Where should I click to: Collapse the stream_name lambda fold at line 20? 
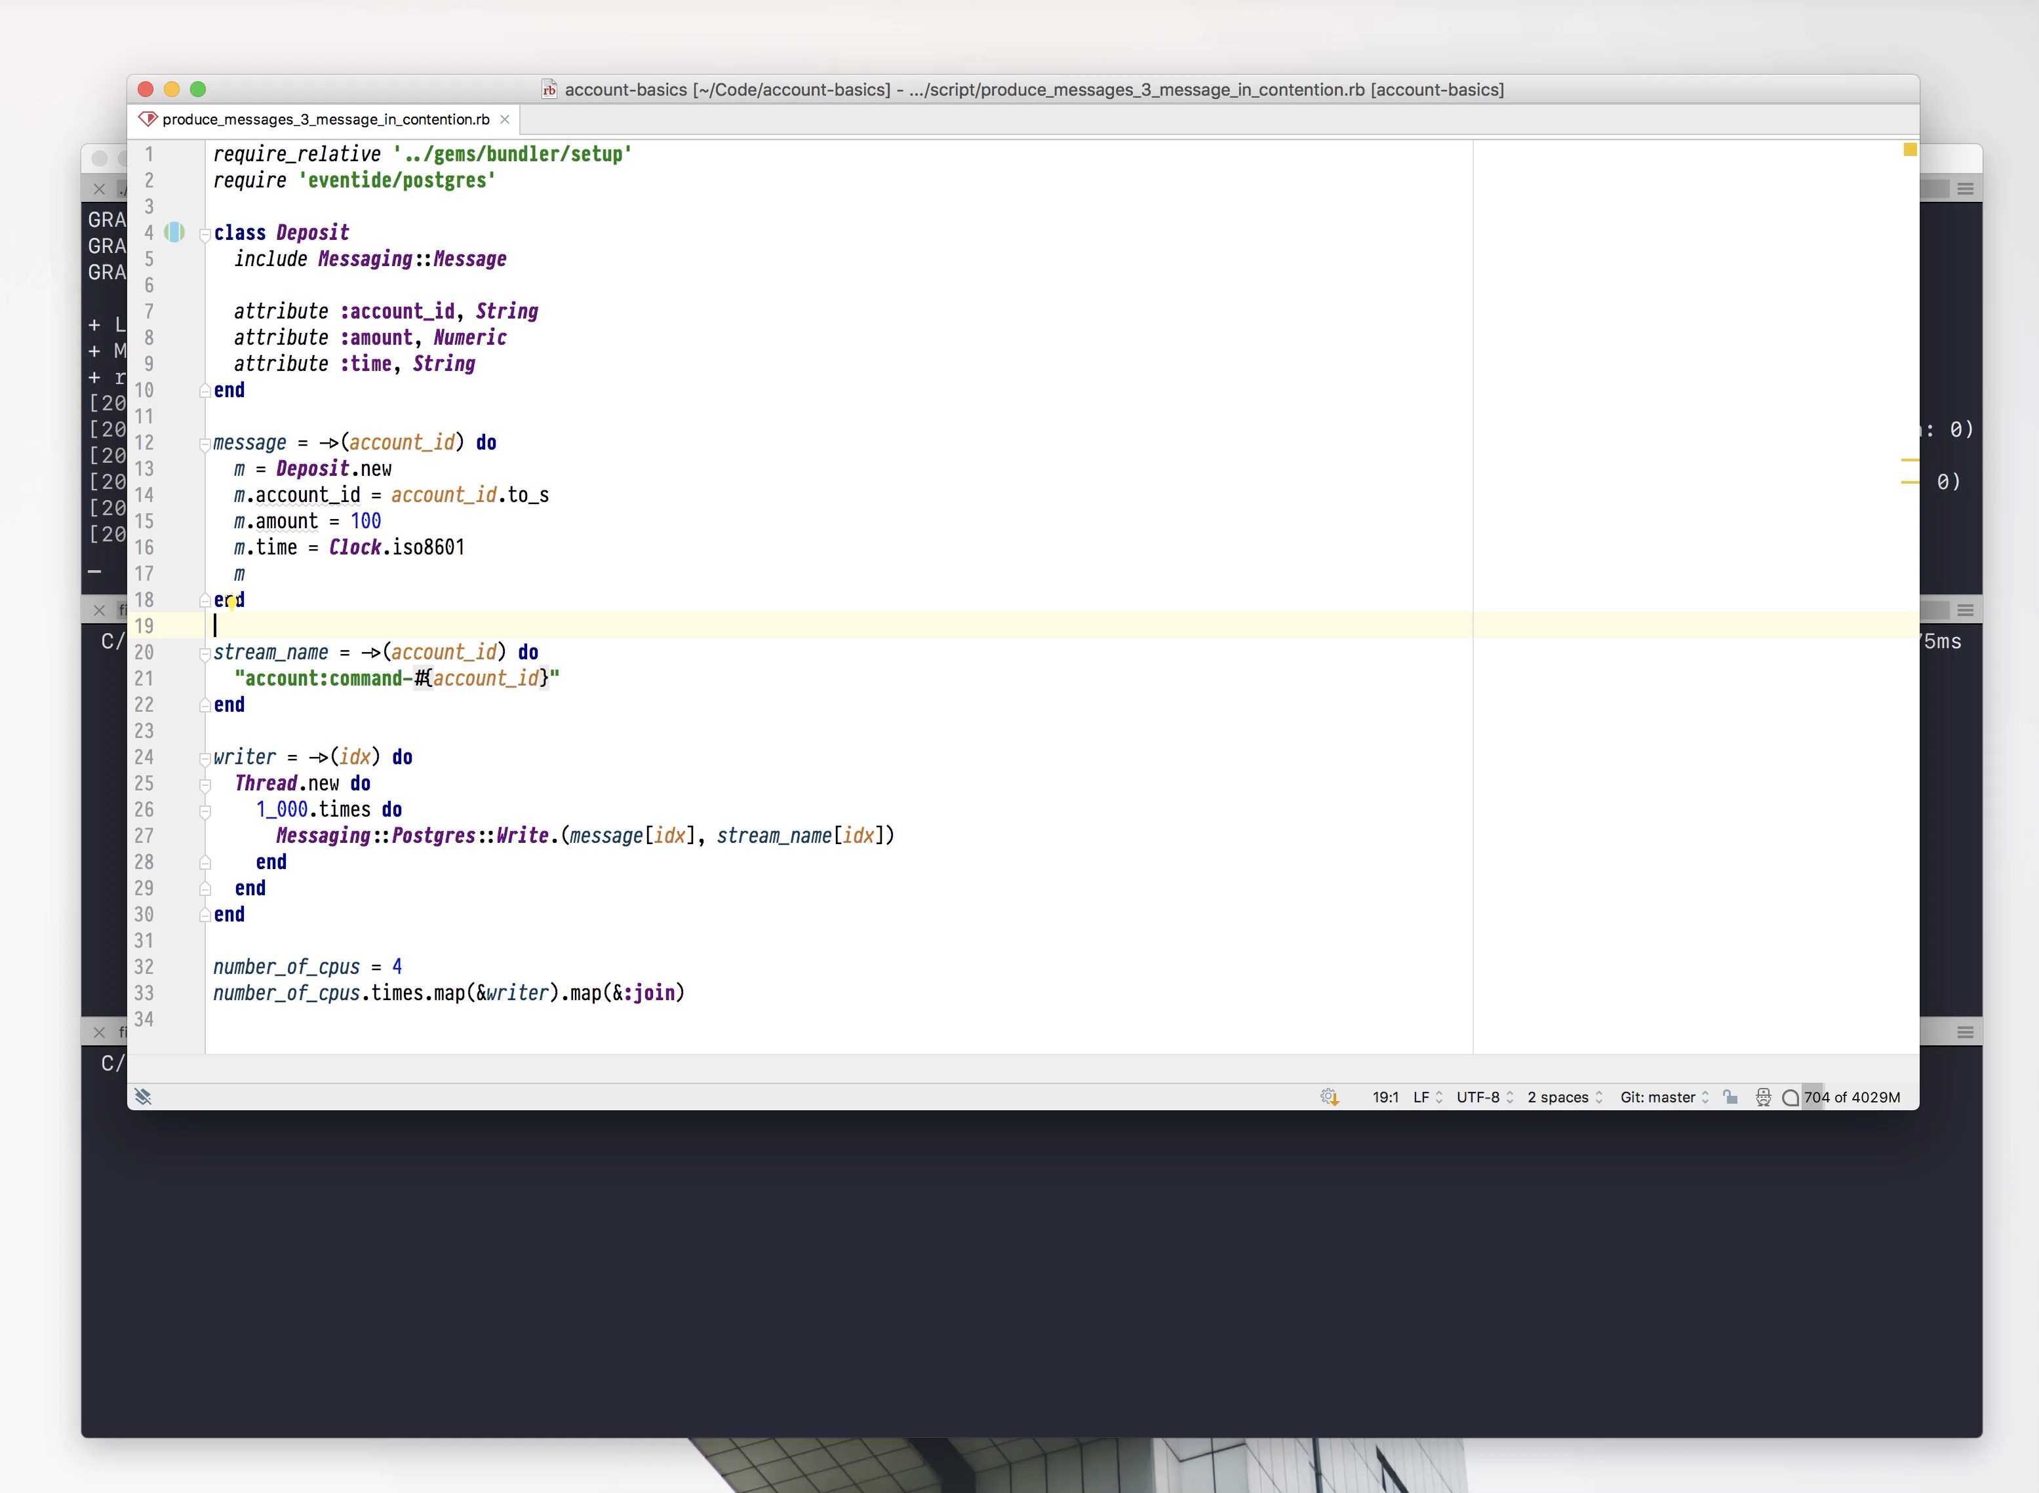point(205,654)
